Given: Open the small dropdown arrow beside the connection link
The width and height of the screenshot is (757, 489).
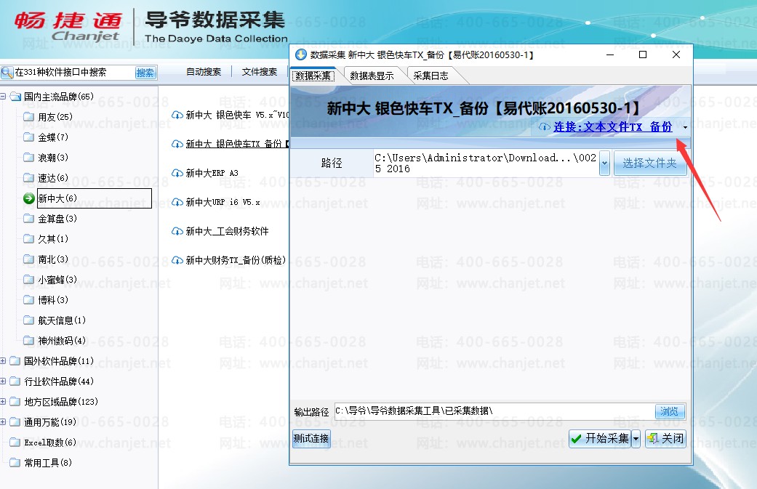Looking at the screenshot, I should 685,127.
